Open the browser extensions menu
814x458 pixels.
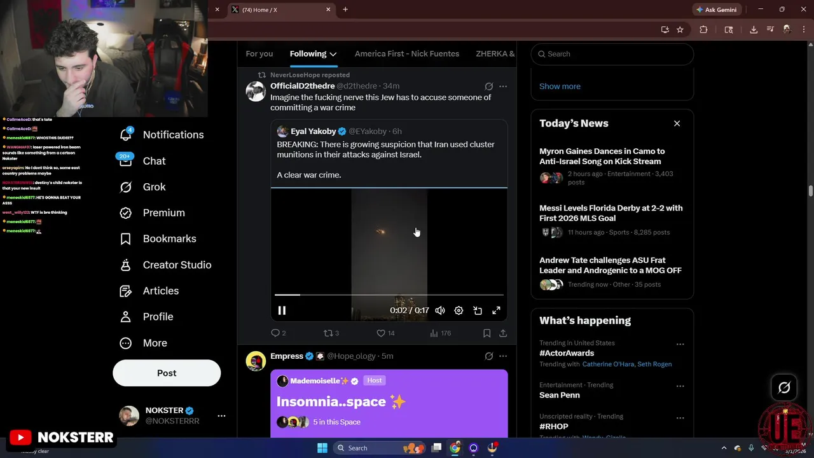click(703, 29)
